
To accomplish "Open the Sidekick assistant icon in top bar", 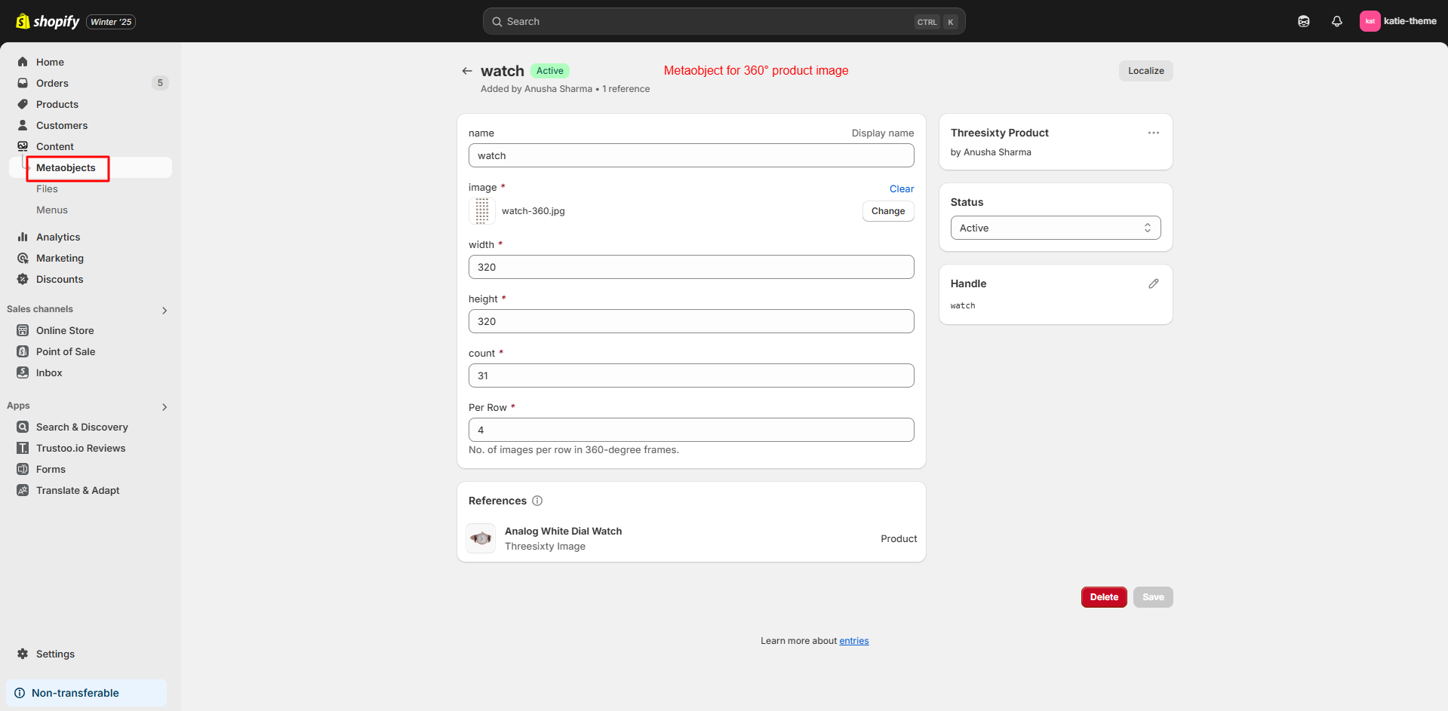I will pyautogui.click(x=1303, y=21).
